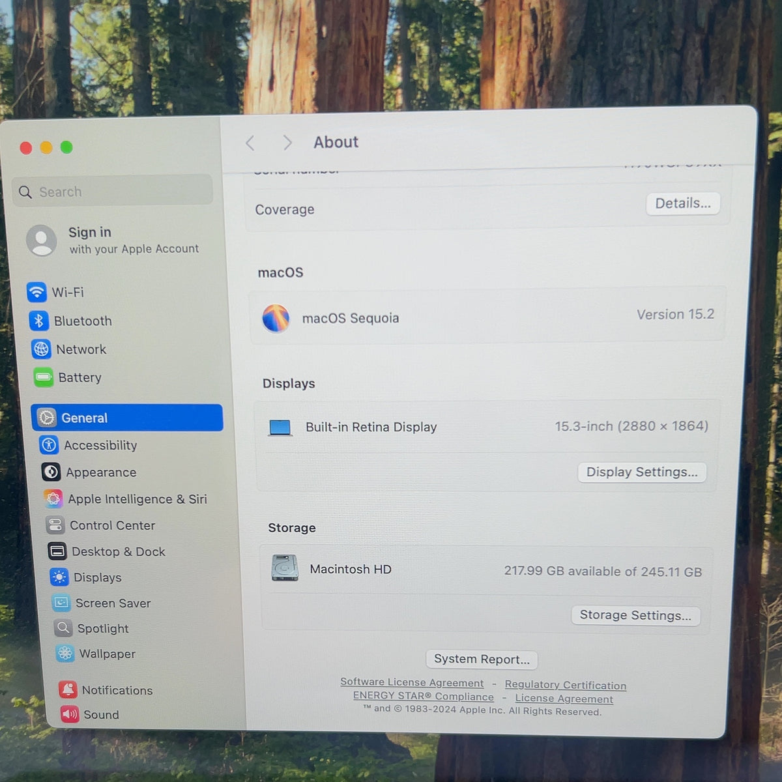The image size is (782, 782).
Task: Select Bluetooth in the sidebar
Action: tap(83, 321)
